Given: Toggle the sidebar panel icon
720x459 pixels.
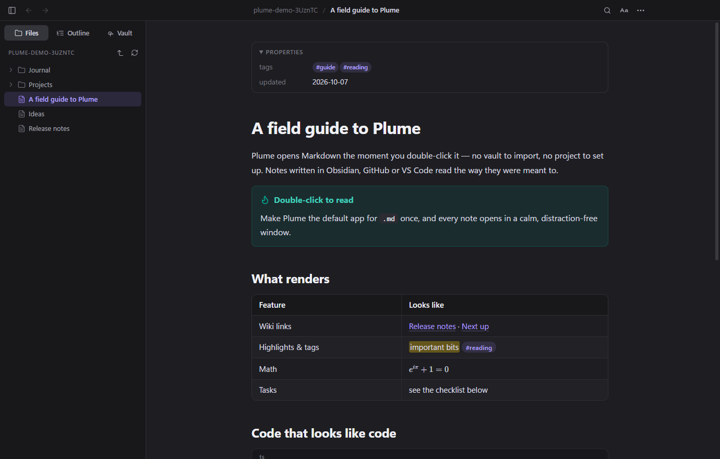Looking at the screenshot, I should pyautogui.click(x=12, y=10).
